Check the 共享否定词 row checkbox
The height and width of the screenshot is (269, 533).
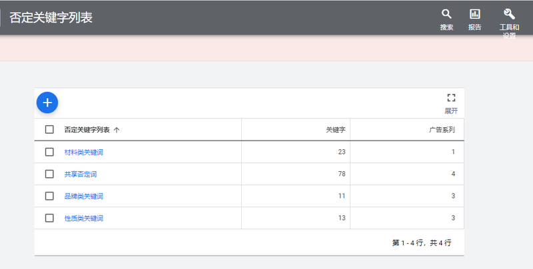[x=49, y=174]
